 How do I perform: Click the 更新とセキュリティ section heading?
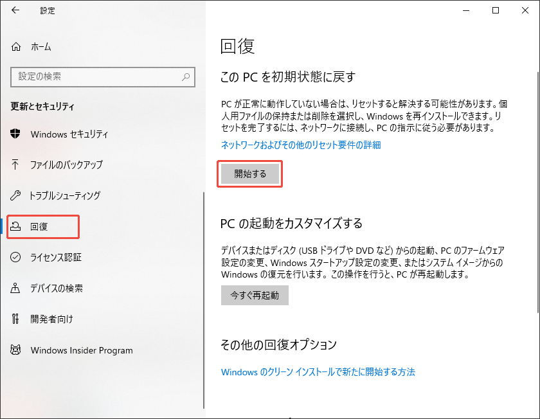click(42, 107)
